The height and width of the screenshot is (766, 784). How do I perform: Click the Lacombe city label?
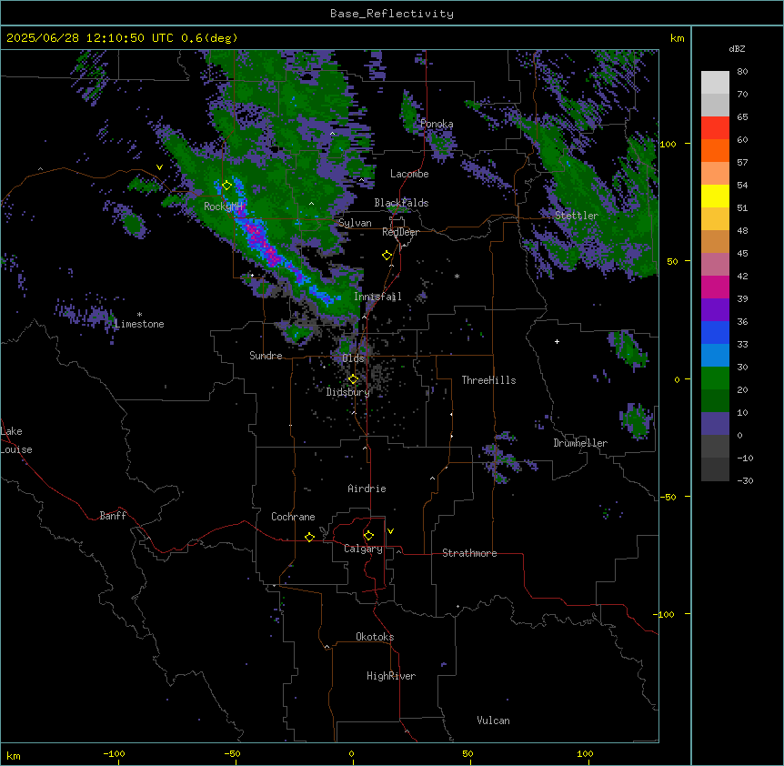[x=409, y=174]
